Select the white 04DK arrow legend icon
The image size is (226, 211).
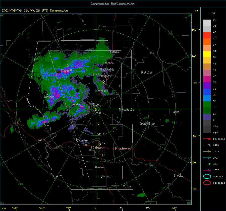[x=207, y=145]
